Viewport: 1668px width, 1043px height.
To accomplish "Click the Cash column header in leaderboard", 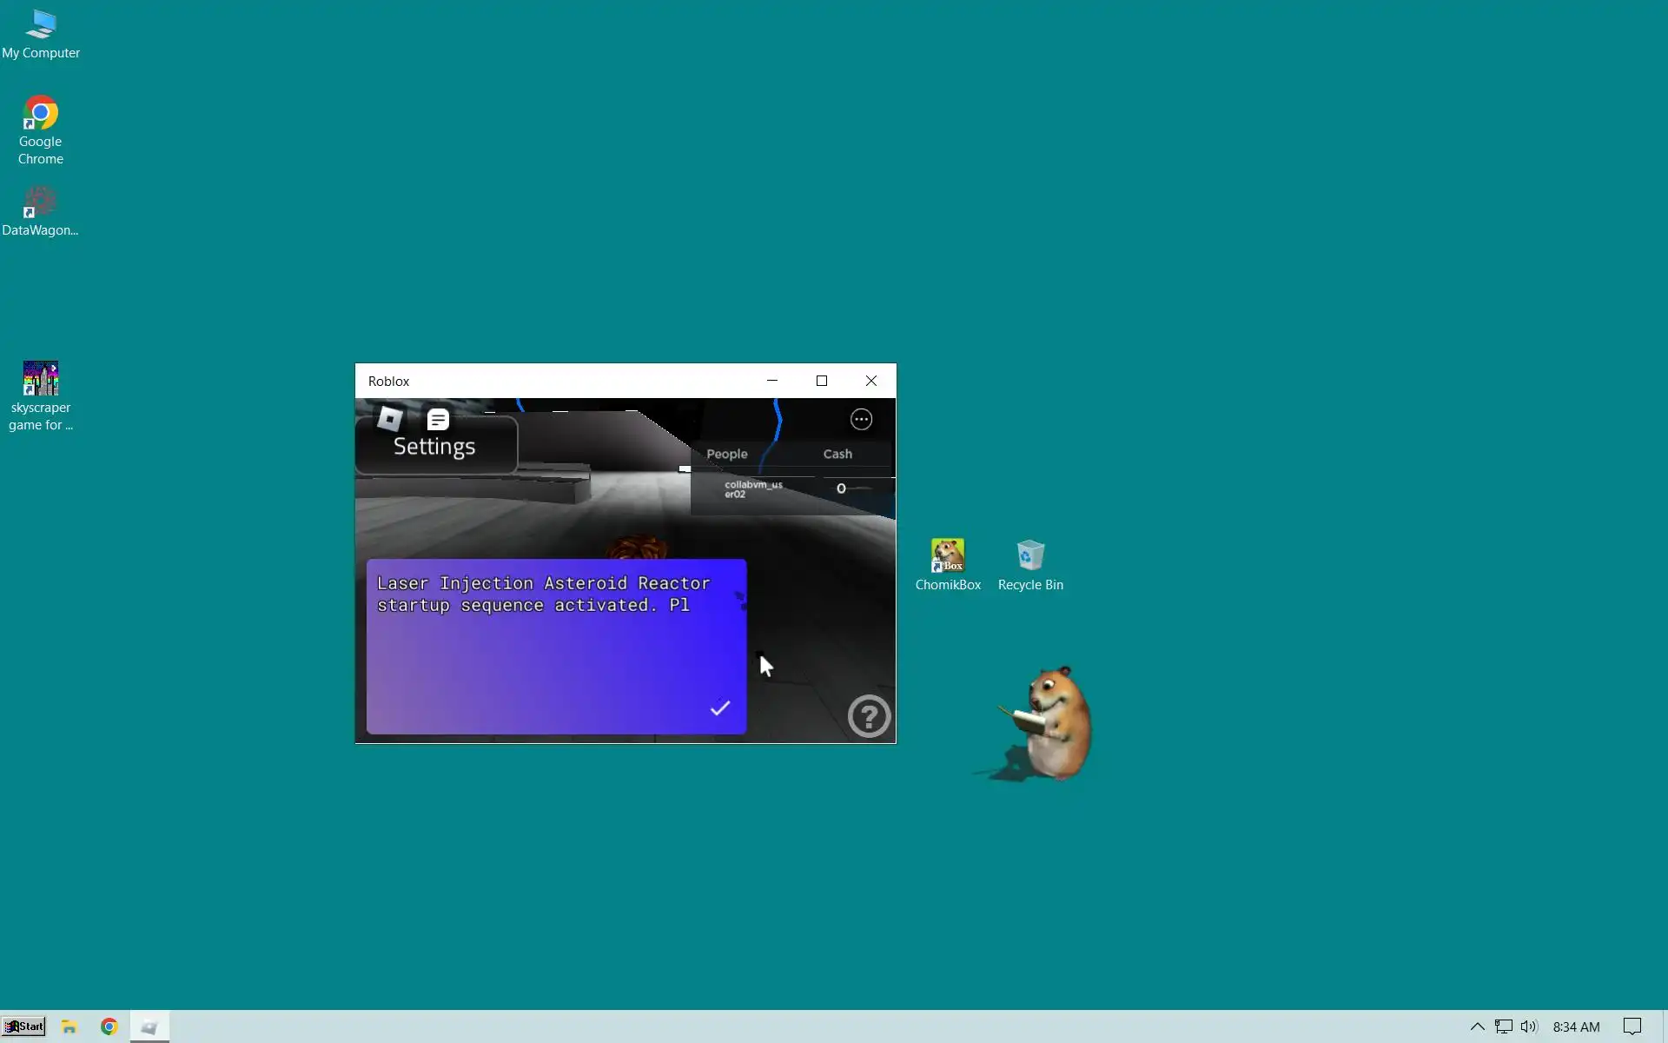I will click(x=837, y=454).
